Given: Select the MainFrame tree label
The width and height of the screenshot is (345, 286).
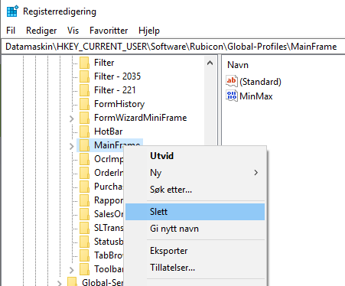Looking at the screenshot, I should [117, 145].
